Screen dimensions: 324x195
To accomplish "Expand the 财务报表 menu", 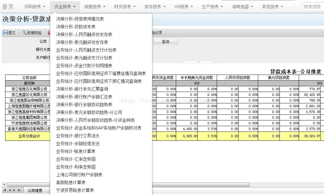I will pos(125,7).
